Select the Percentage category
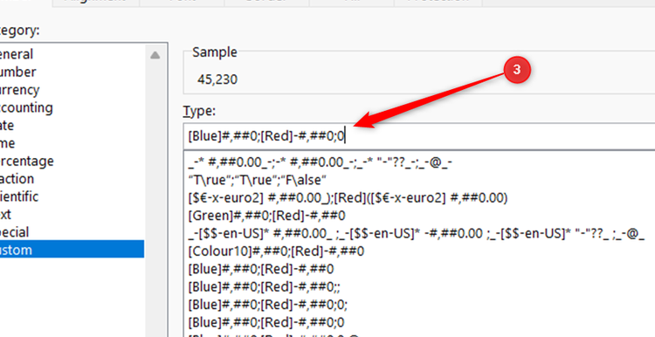The width and height of the screenshot is (655, 337). coord(72,162)
